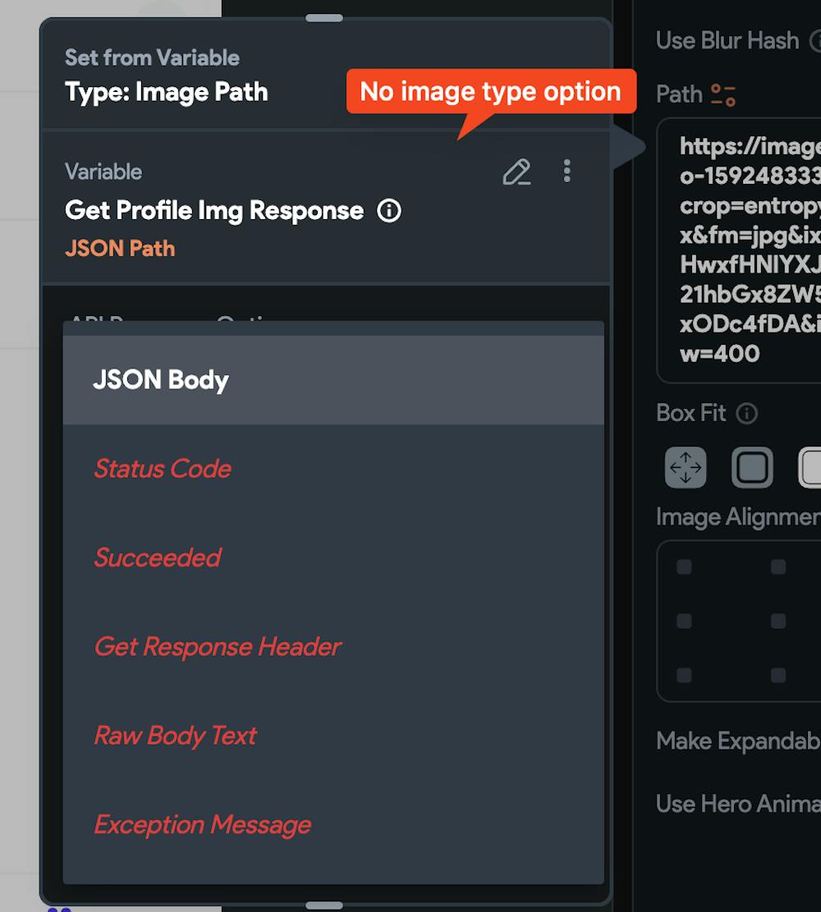Set image alignment to center
The image size is (821, 912).
(778, 621)
